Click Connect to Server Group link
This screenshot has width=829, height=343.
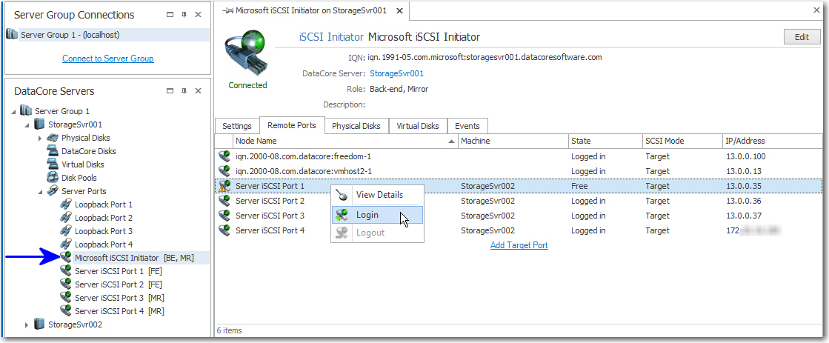click(x=108, y=58)
